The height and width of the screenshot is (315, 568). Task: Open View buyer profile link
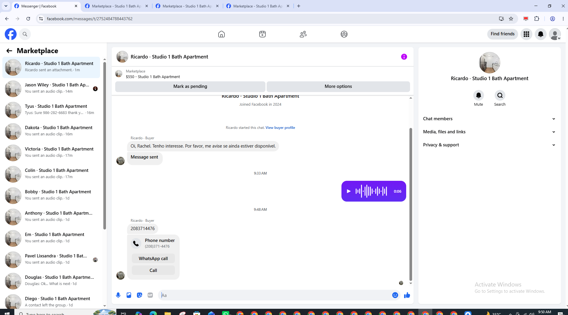coord(280,128)
